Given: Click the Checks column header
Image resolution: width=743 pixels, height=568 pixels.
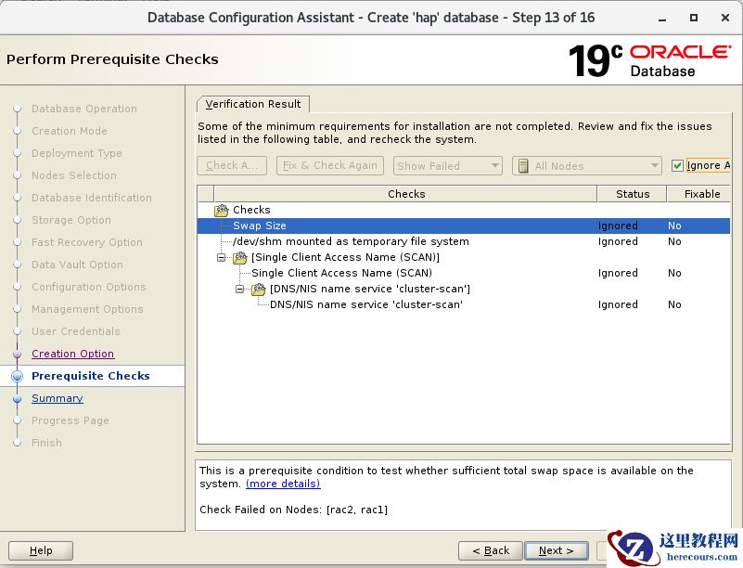Looking at the screenshot, I should tap(406, 194).
